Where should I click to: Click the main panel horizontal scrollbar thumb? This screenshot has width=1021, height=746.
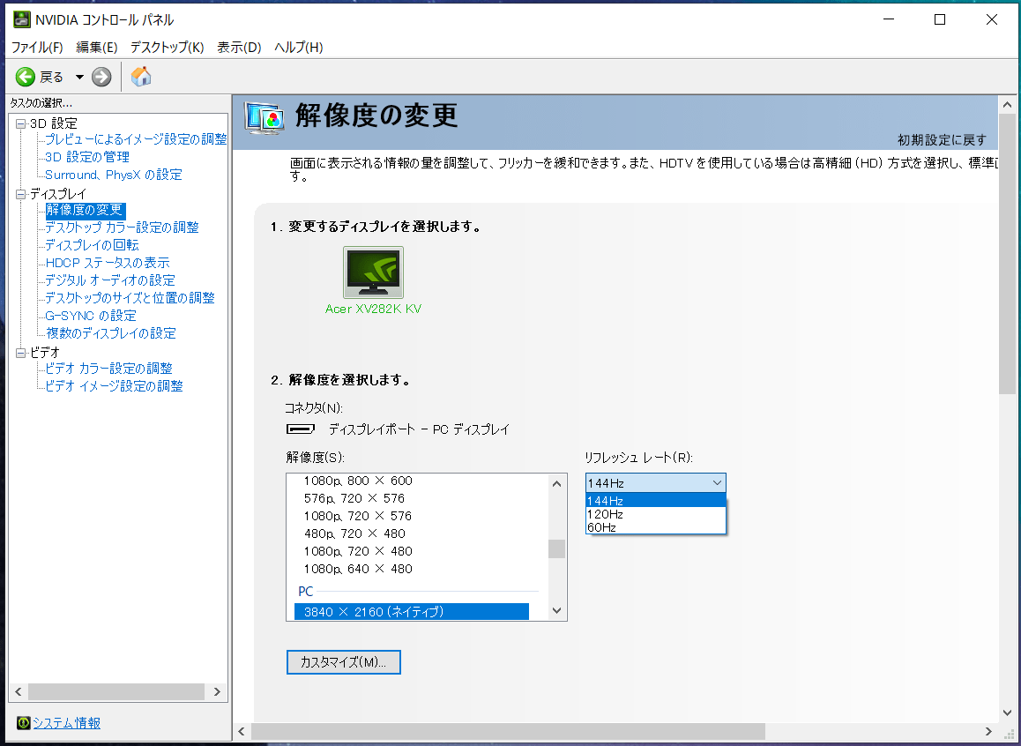(508, 731)
